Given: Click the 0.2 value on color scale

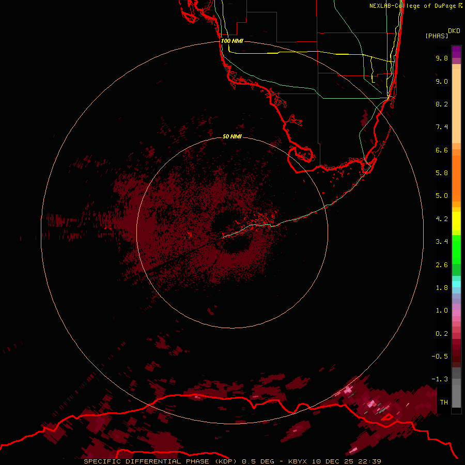Looking at the screenshot, I should pyautogui.click(x=442, y=334).
